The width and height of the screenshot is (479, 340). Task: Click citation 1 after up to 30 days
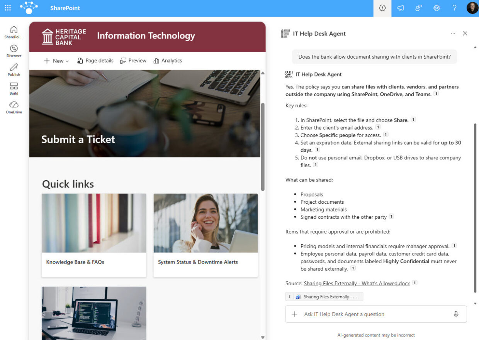click(317, 150)
